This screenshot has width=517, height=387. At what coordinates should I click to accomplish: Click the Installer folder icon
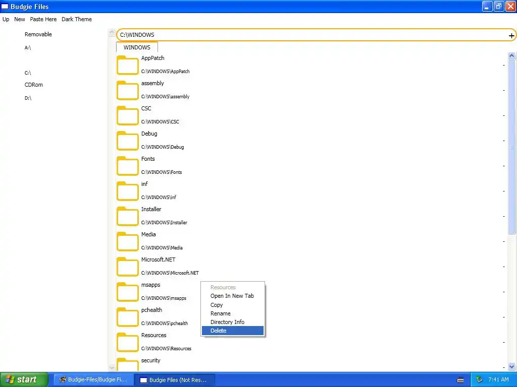127,216
